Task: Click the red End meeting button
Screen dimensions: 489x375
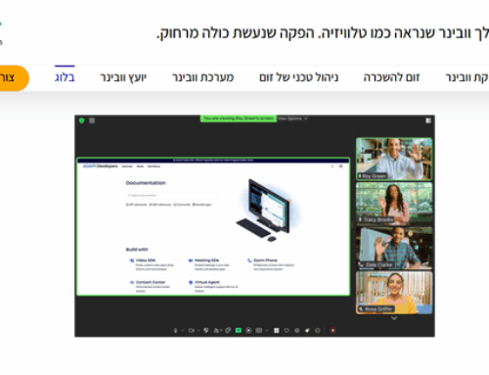Action: [x=333, y=330]
